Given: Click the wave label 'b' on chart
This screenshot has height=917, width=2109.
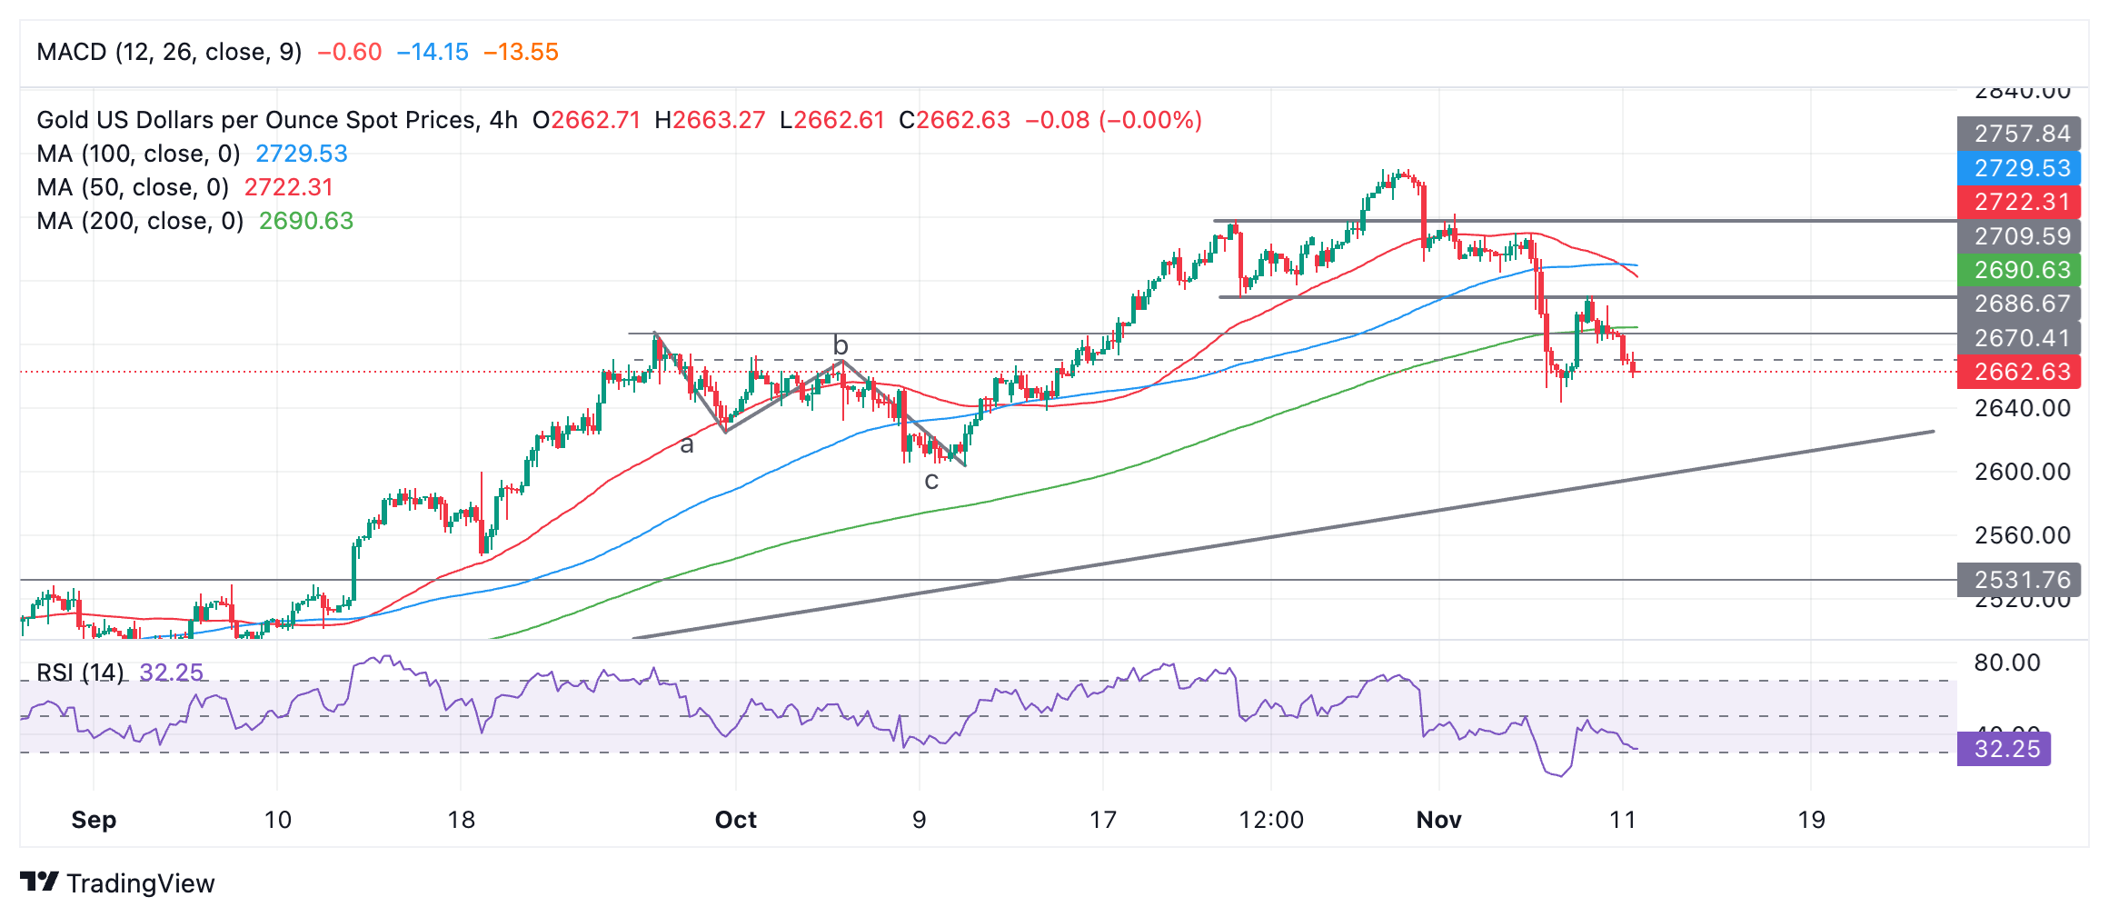Looking at the screenshot, I should point(841,345).
